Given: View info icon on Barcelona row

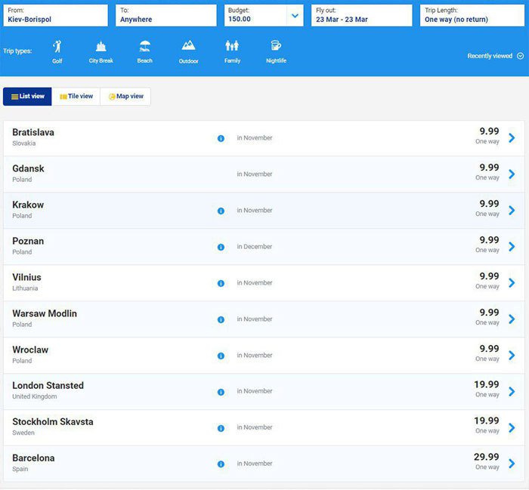Looking at the screenshot, I should (x=221, y=464).
